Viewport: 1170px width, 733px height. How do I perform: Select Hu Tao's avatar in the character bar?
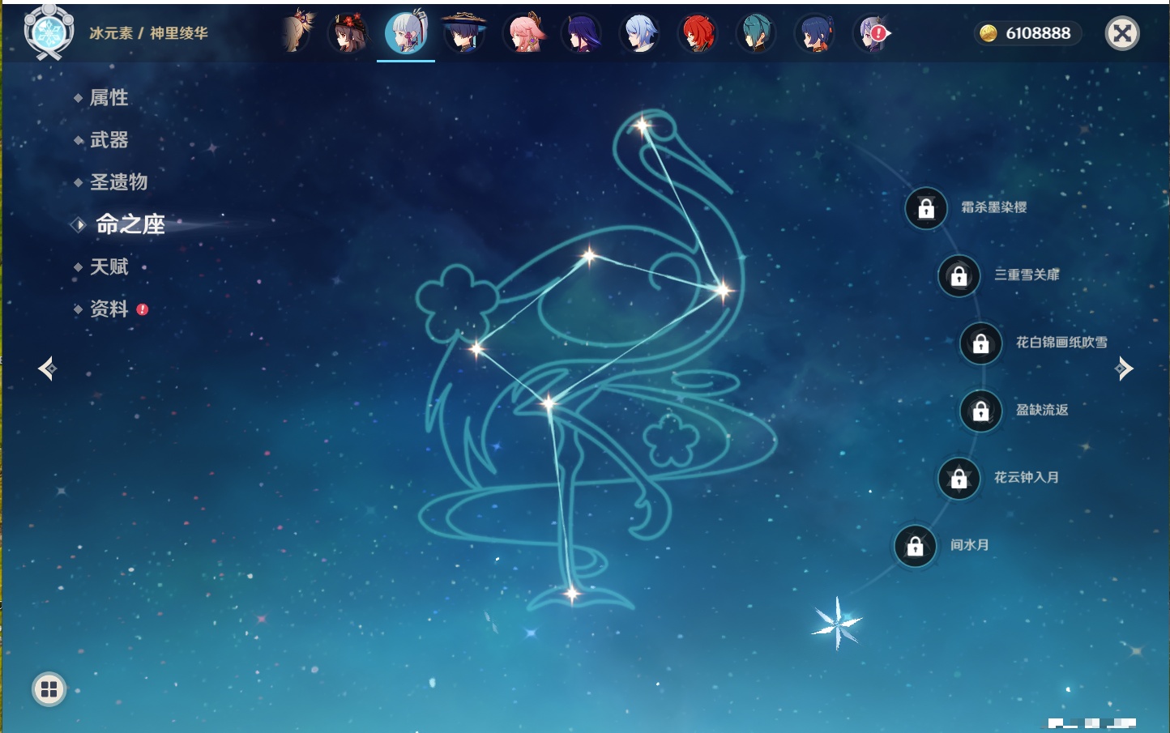tap(349, 34)
